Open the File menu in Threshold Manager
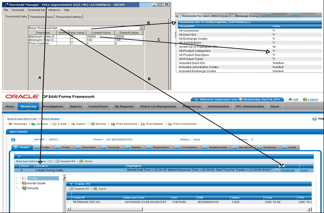The image size is (324, 213). (x=6, y=10)
